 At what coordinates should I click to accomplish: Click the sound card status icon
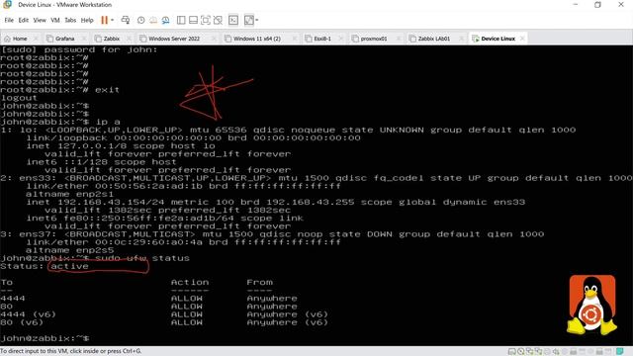(556, 352)
